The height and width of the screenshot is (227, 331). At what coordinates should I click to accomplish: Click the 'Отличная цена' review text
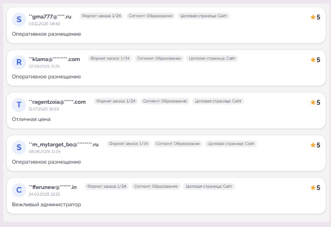pos(31,119)
